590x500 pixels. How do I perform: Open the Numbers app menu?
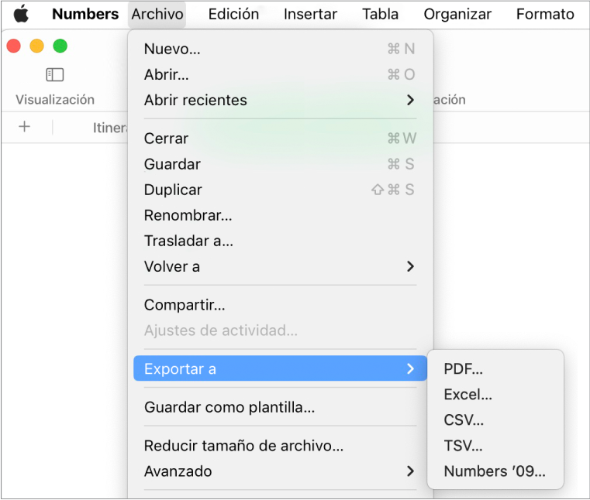tap(85, 14)
